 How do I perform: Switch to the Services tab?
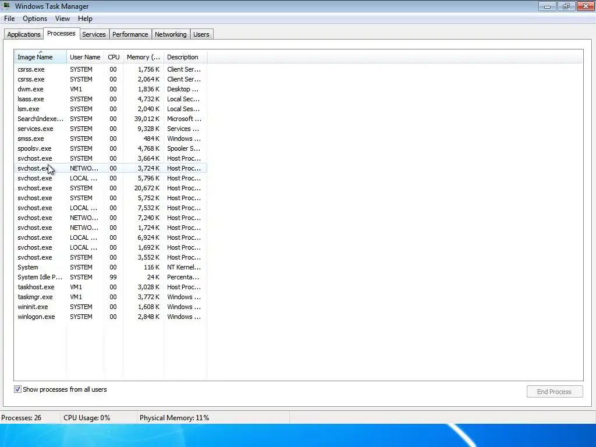pos(94,34)
